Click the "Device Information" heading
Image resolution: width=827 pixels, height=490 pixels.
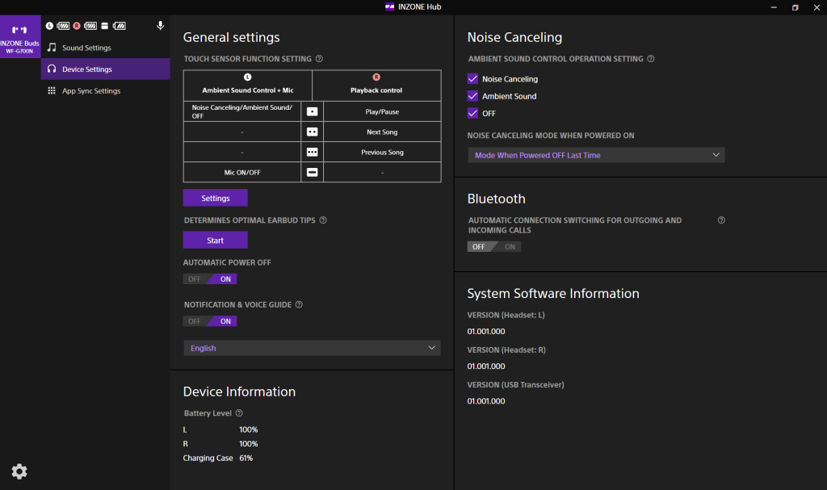tap(239, 392)
